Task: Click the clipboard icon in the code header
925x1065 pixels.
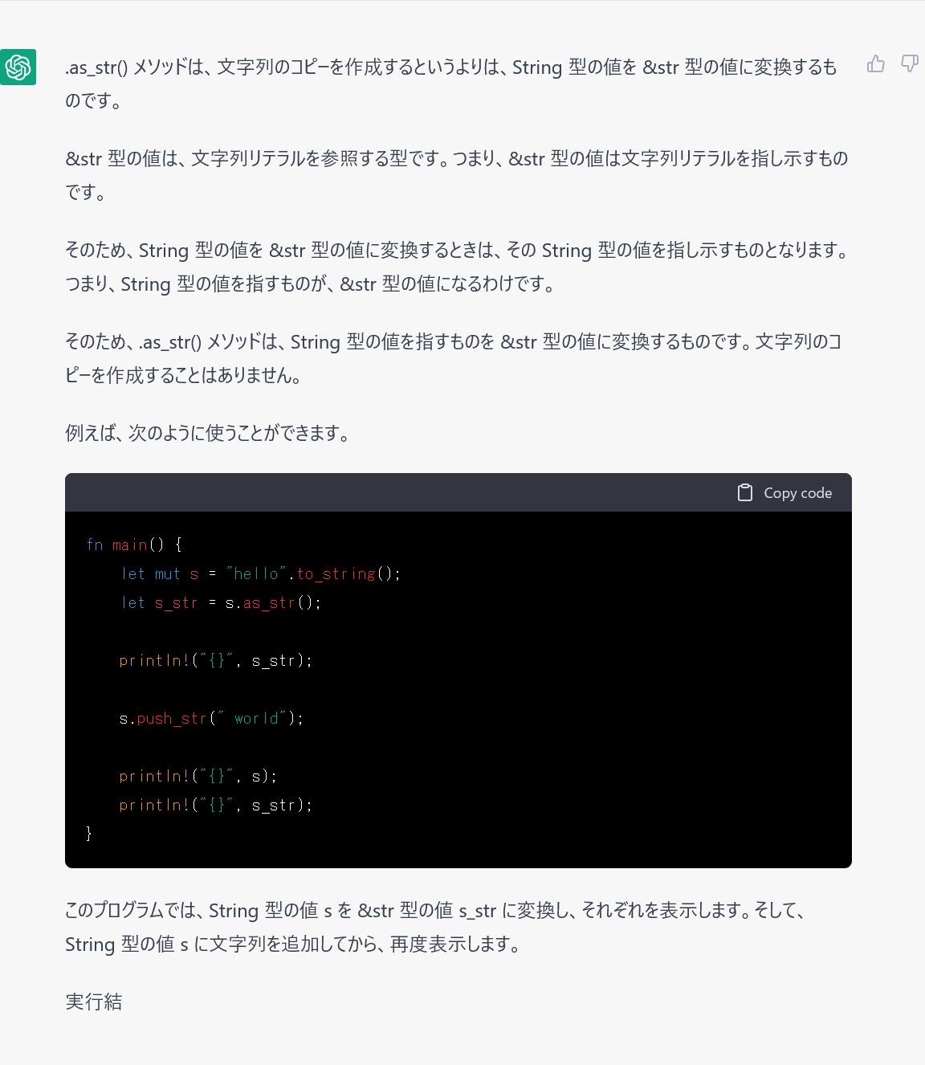Action: click(x=745, y=492)
